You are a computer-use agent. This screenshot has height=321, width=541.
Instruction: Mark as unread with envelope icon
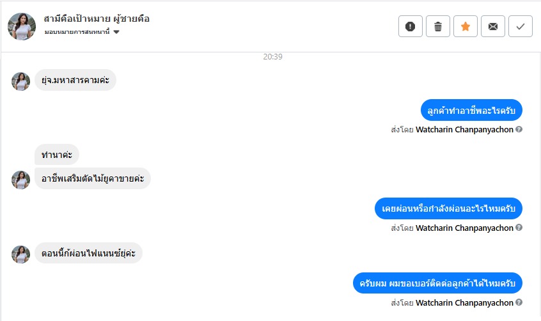tap(493, 26)
